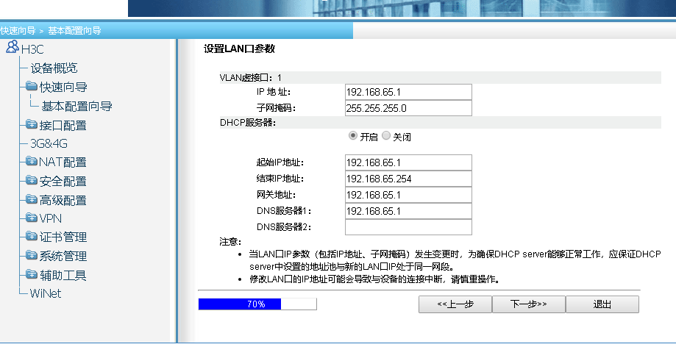The width and height of the screenshot is (676, 347).
Task: Open the 证书管理 menu label
Action: click(x=63, y=237)
